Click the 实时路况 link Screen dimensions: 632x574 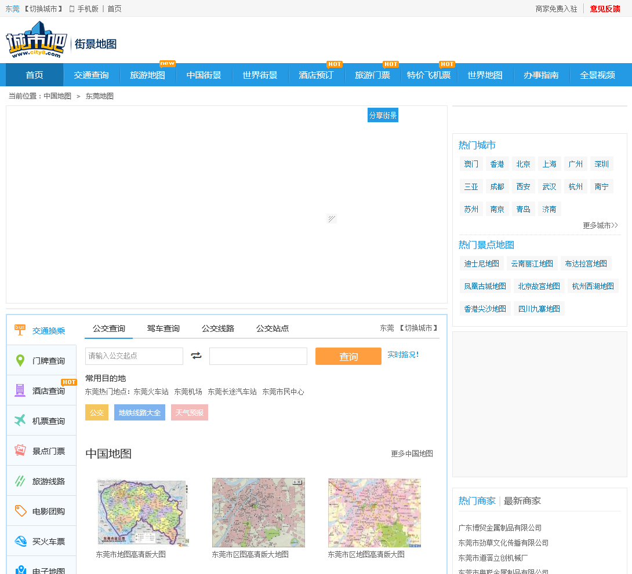402,354
